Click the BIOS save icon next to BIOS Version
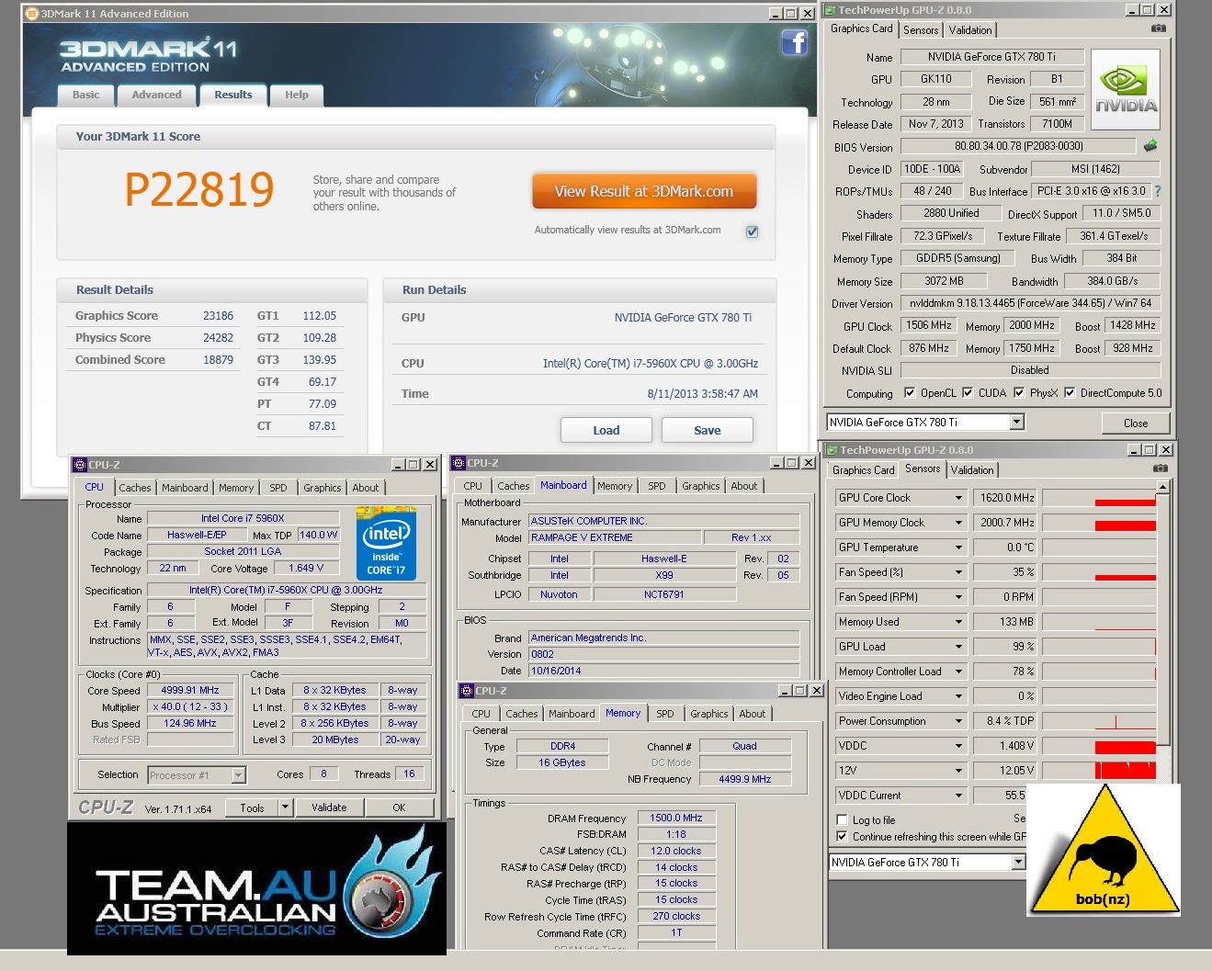This screenshot has width=1212, height=971. point(1150,146)
